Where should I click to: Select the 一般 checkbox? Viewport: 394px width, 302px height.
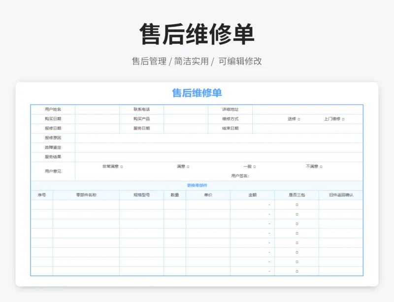(x=255, y=167)
